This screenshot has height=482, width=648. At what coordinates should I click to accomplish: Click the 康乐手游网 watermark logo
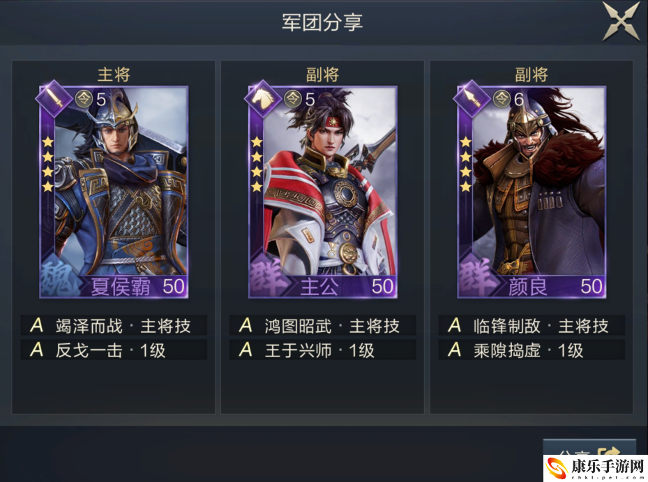click(x=595, y=468)
